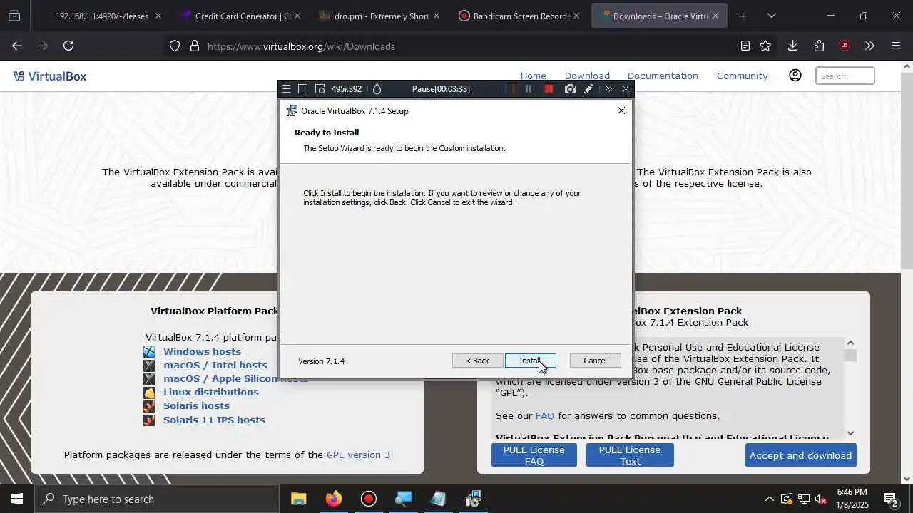Open the Solaris 11 IPS hosts link

pyautogui.click(x=214, y=420)
